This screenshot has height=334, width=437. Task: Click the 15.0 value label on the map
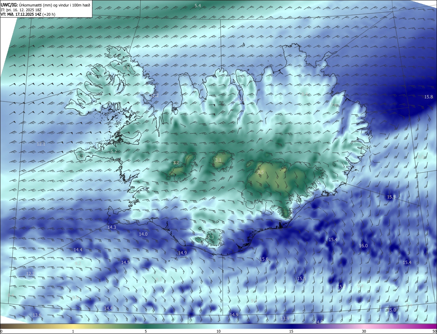tap(392, 310)
